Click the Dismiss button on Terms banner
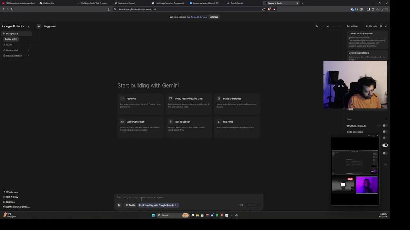Screen dimensions: 410x230 [x=214, y=17]
